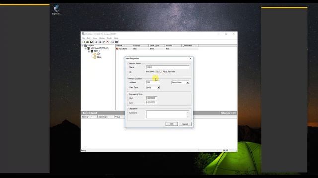The height and width of the screenshot is (178, 318).
Task: Click item list Data Type column header
Action: pyautogui.click(x=157, y=46)
